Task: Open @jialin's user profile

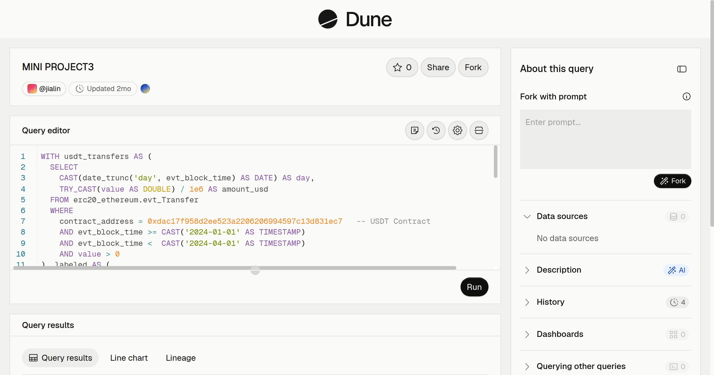Action: coord(44,89)
